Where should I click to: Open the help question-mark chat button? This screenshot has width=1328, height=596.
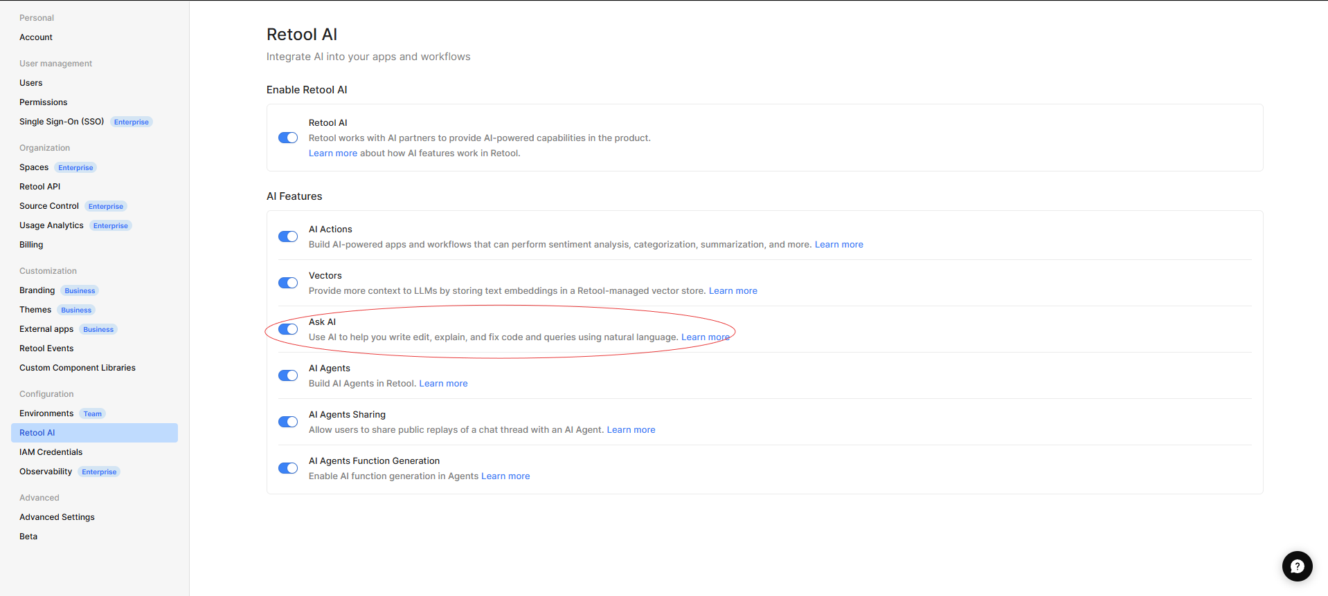point(1297,566)
